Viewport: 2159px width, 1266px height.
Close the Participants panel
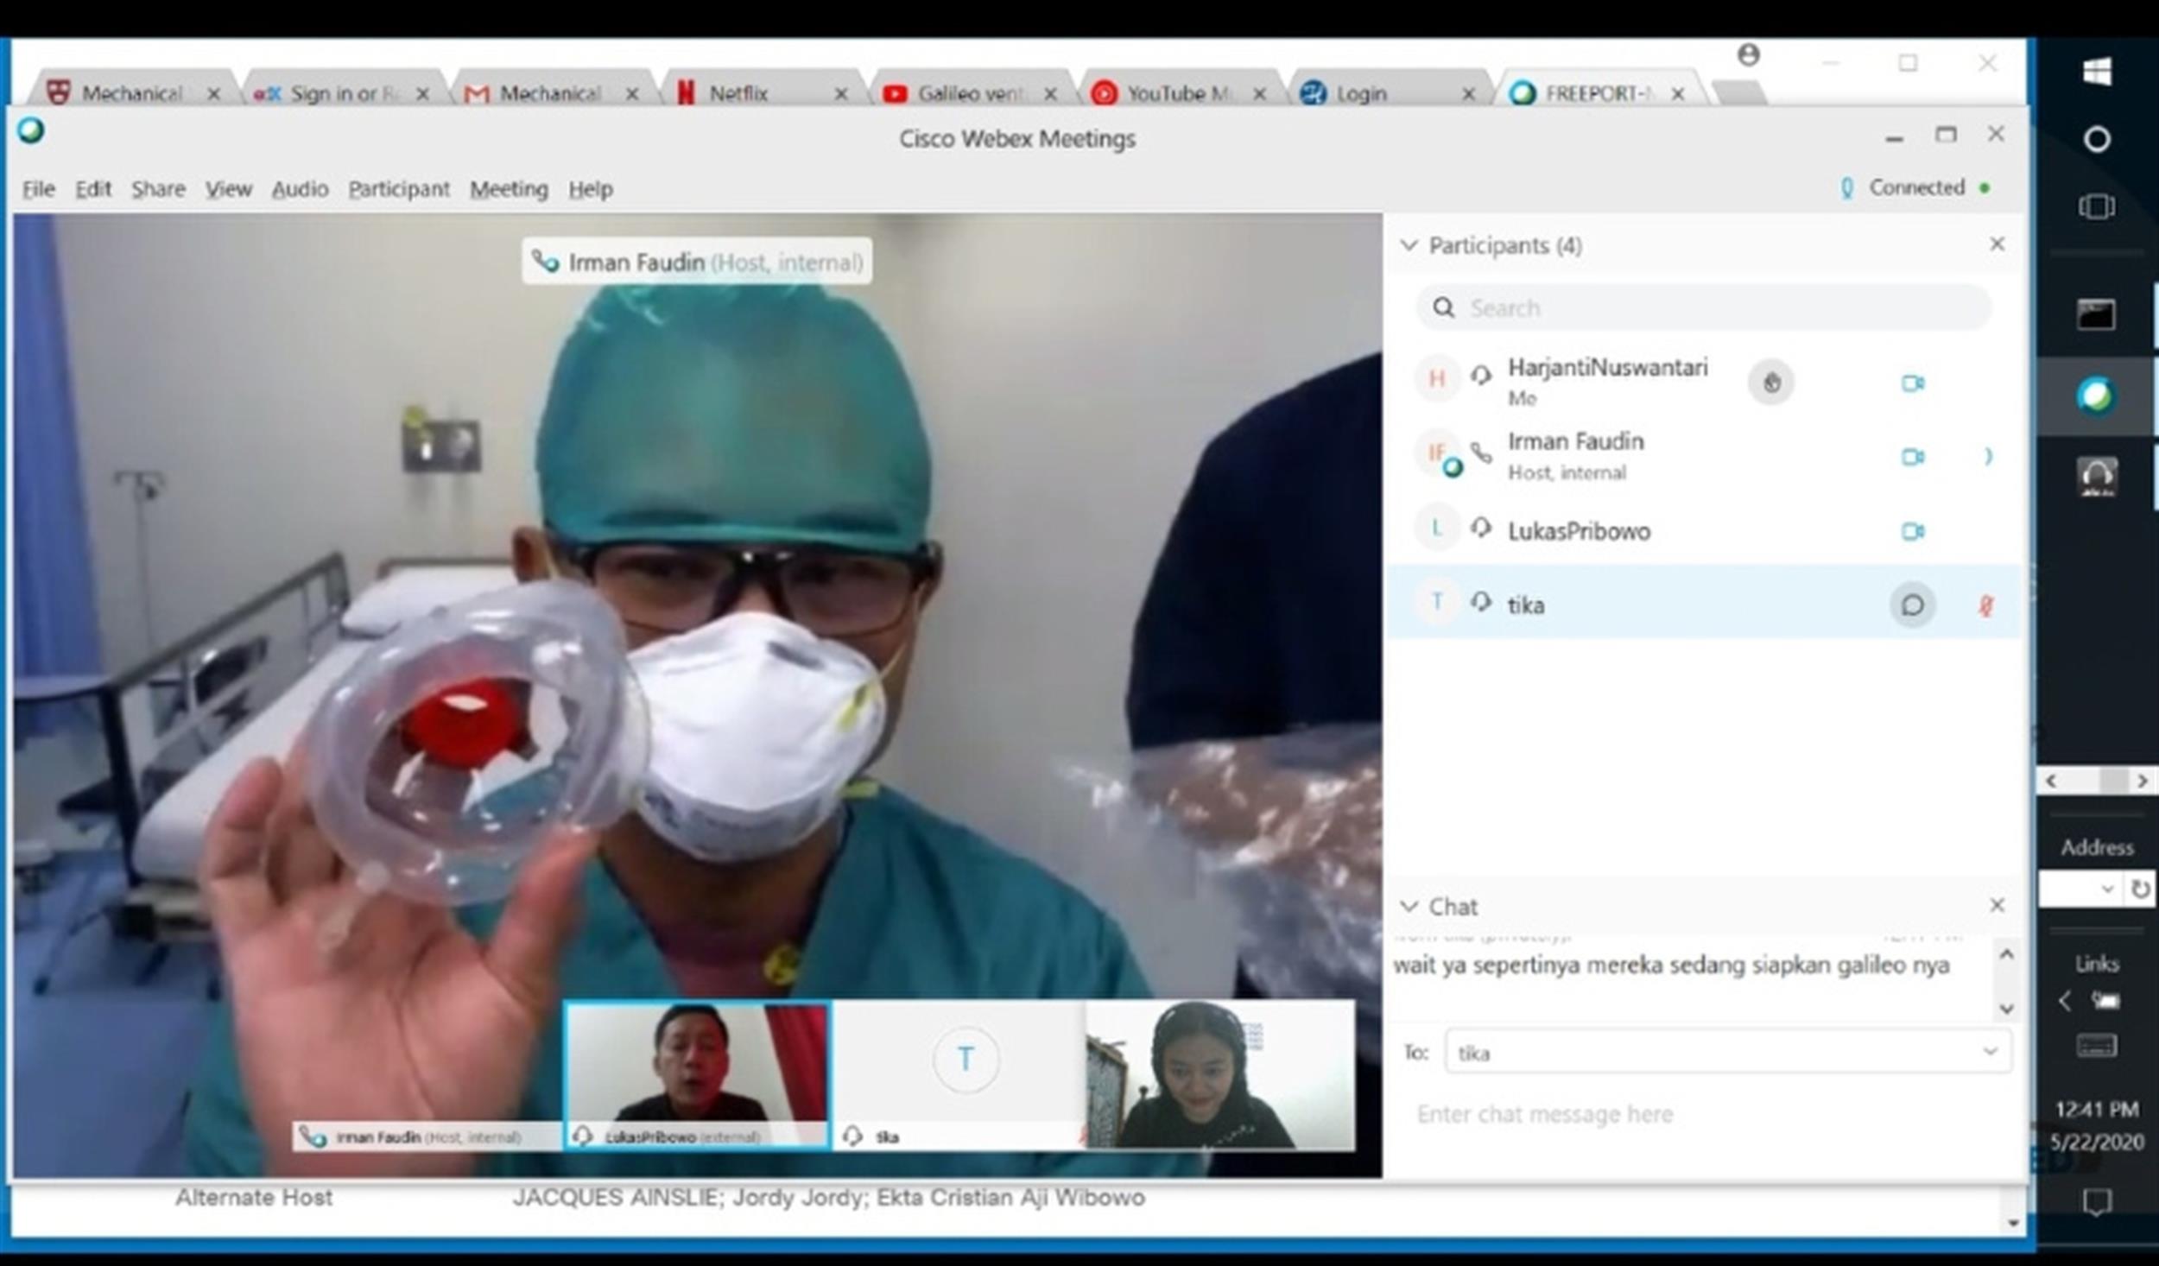[1997, 244]
